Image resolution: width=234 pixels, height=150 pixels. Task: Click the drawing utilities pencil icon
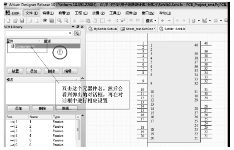click(205, 21)
